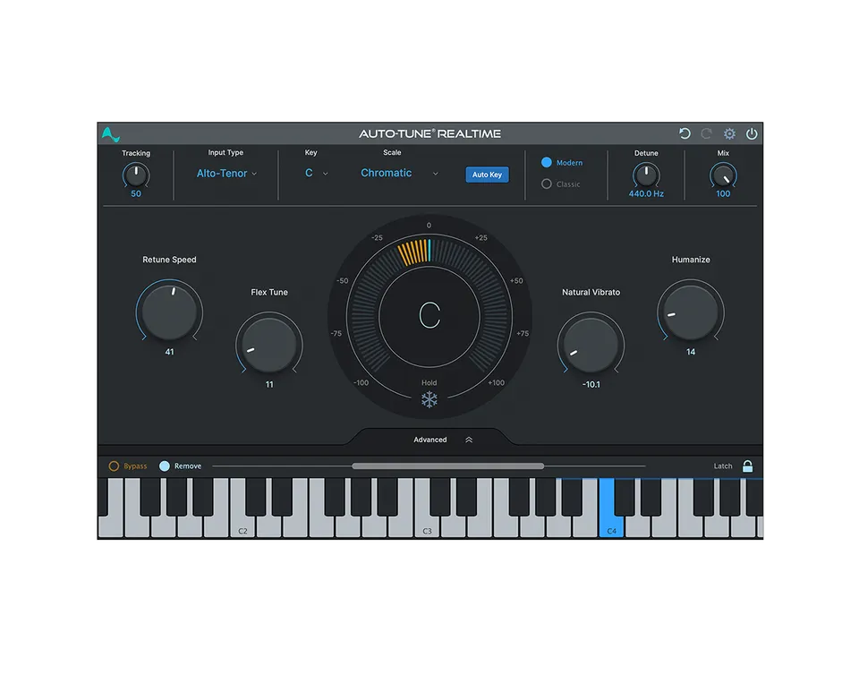Click the Detune value 440.0 Hz
The image size is (859, 675).
tap(646, 193)
